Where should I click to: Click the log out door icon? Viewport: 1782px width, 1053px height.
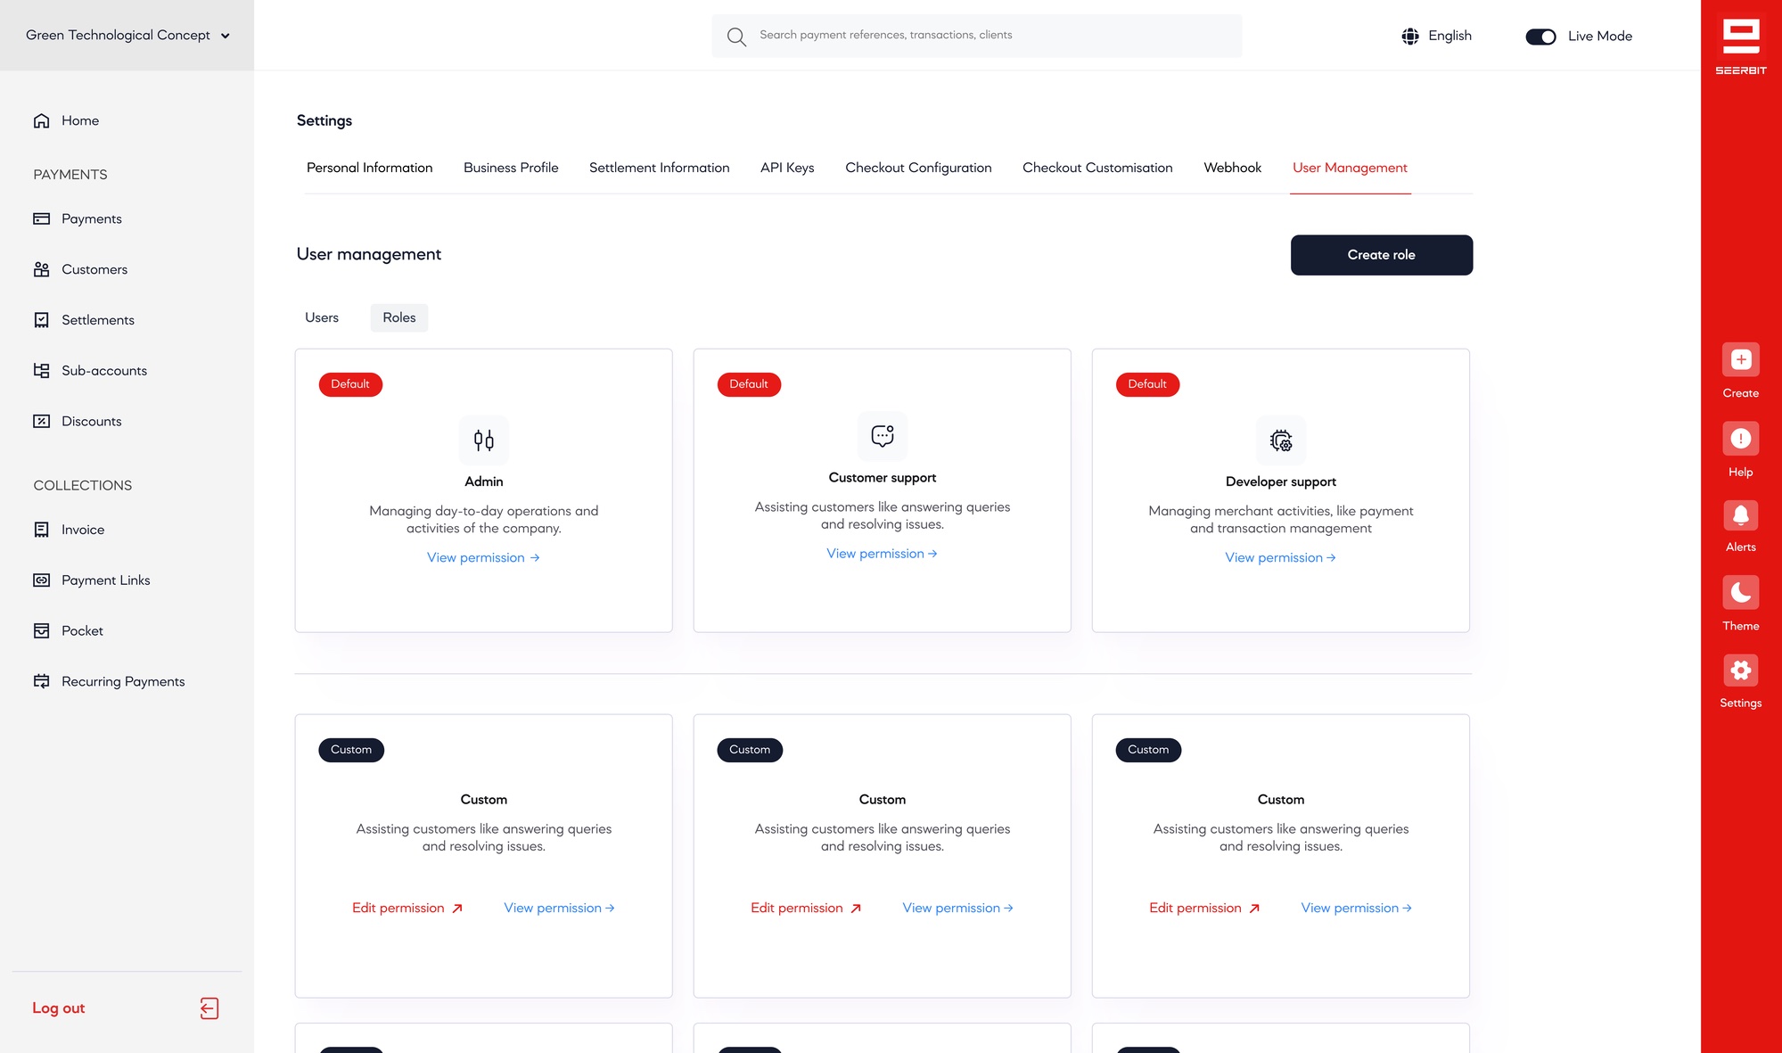click(x=209, y=1008)
